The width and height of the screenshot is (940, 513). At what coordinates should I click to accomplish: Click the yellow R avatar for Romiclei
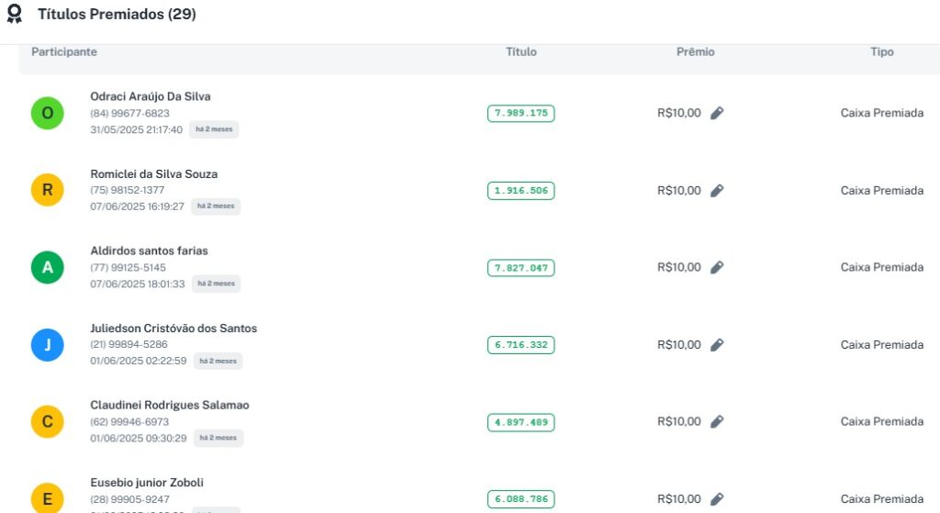(48, 191)
